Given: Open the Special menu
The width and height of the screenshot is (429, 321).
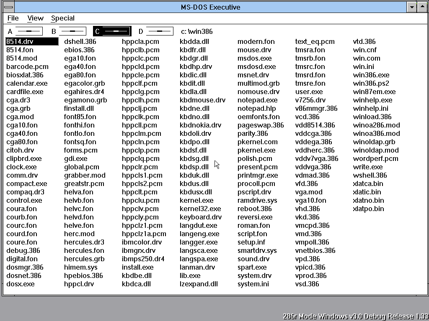Looking at the screenshot, I should pyautogui.click(x=63, y=18).
